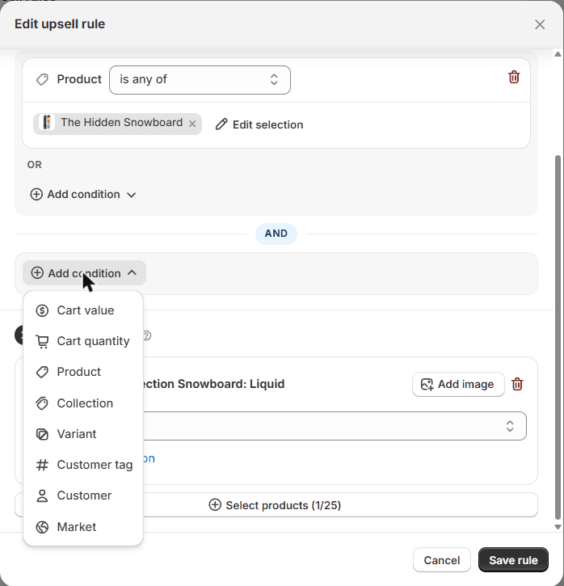Viewport: 564px width, 586px height.
Task: Pick the Market condition option
Action: point(83,527)
